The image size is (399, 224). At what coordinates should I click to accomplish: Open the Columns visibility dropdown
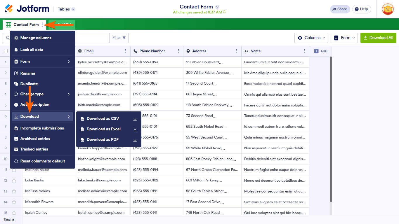(x=311, y=38)
